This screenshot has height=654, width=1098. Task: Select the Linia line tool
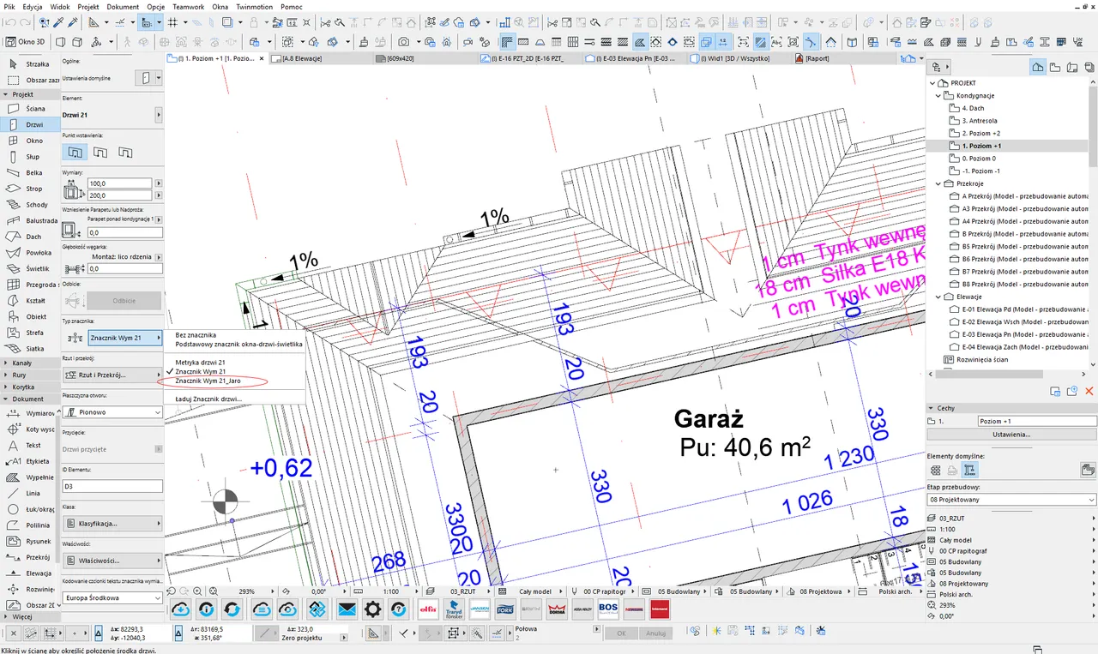tap(30, 494)
